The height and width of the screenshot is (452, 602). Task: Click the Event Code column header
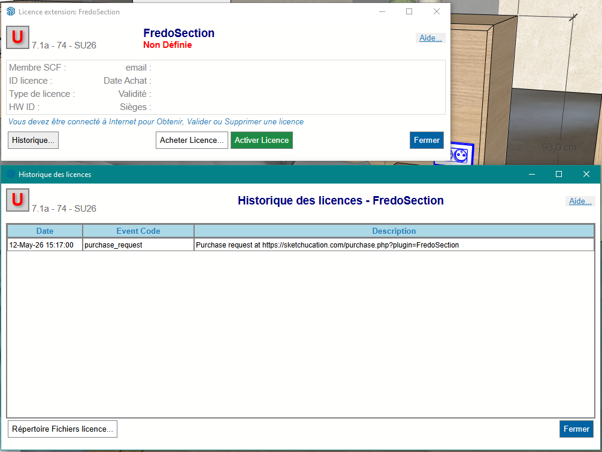(138, 231)
